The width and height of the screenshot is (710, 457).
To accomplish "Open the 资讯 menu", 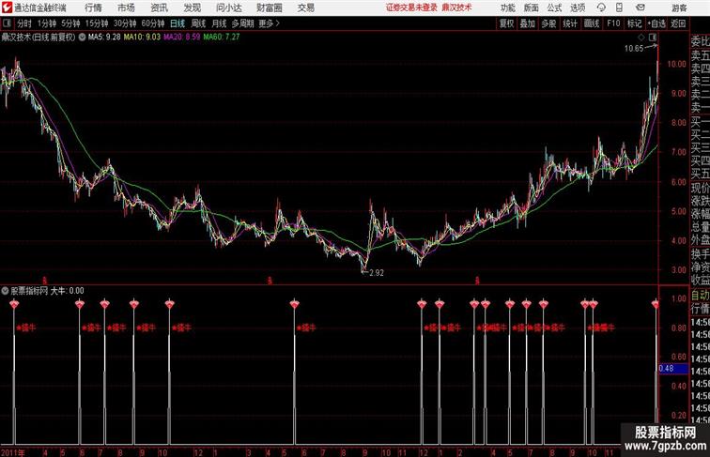I will (160, 8).
